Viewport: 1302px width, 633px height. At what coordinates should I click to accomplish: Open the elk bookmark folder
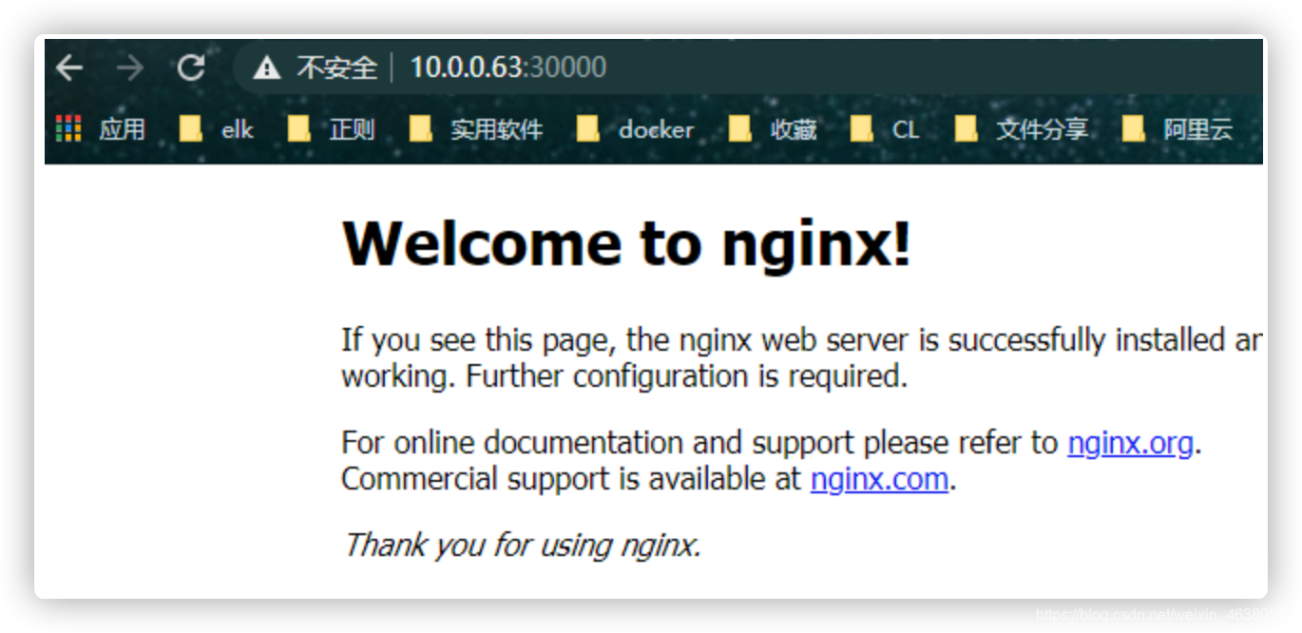click(218, 129)
